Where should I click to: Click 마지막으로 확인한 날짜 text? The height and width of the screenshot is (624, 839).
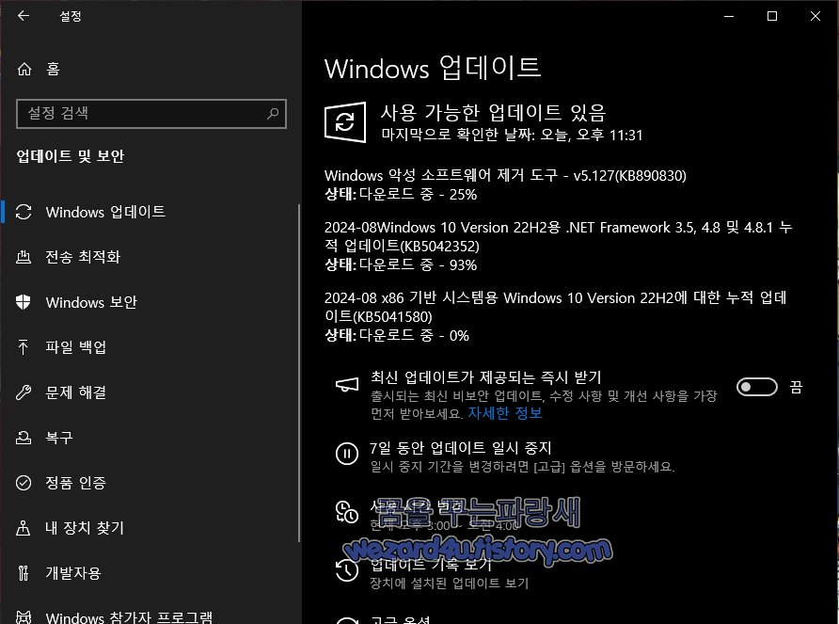pos(512,135)
